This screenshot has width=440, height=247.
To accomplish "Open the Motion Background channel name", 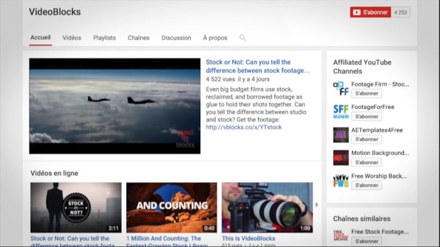I will [380, 153].
